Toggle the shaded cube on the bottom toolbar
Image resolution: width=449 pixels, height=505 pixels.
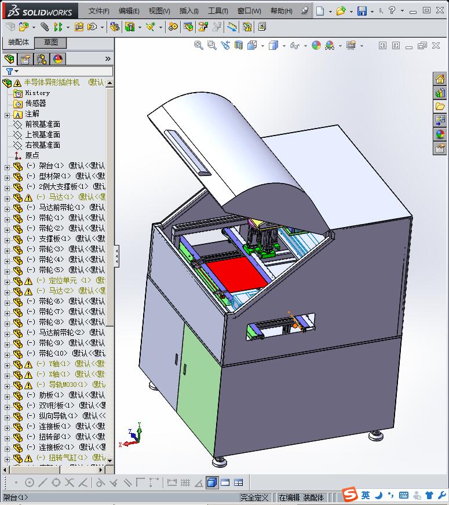pyautogui.click(x=211, y=482)
